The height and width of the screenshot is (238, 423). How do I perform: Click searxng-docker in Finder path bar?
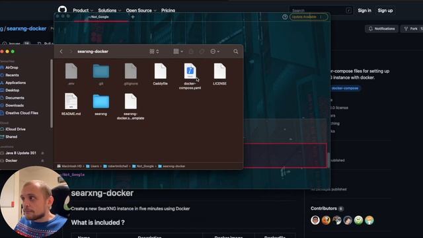pos(172,166)
